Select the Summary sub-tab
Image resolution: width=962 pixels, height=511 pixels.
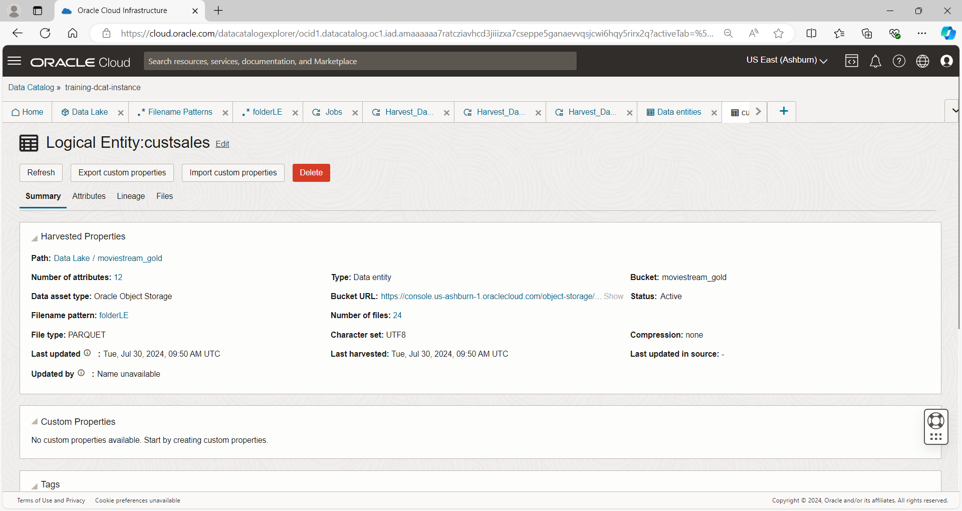coord(43,196)
